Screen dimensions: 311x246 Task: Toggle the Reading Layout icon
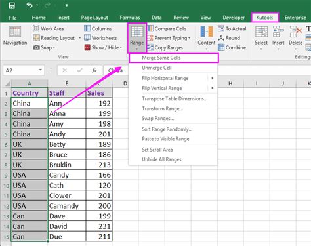(36, 38)
